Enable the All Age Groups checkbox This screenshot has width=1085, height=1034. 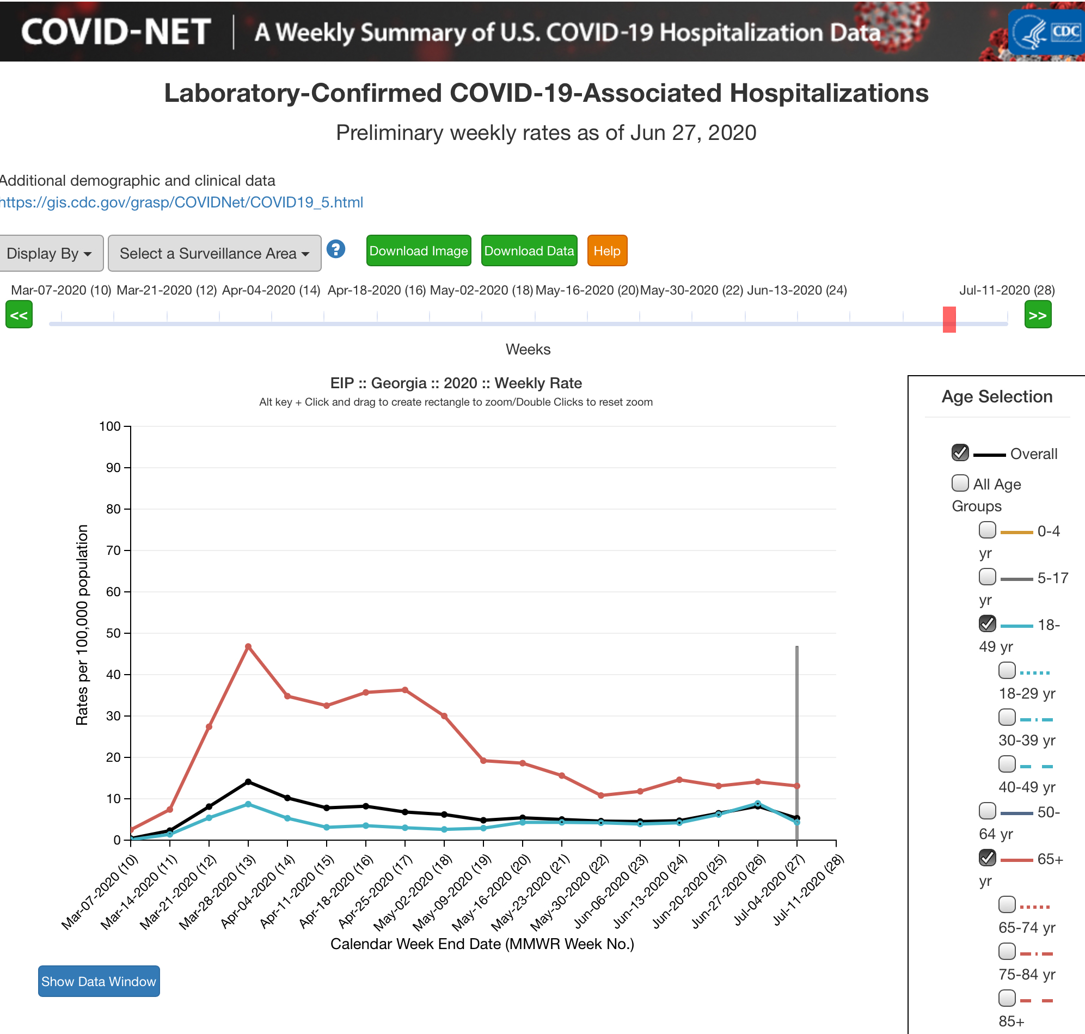tap(960, 483)
